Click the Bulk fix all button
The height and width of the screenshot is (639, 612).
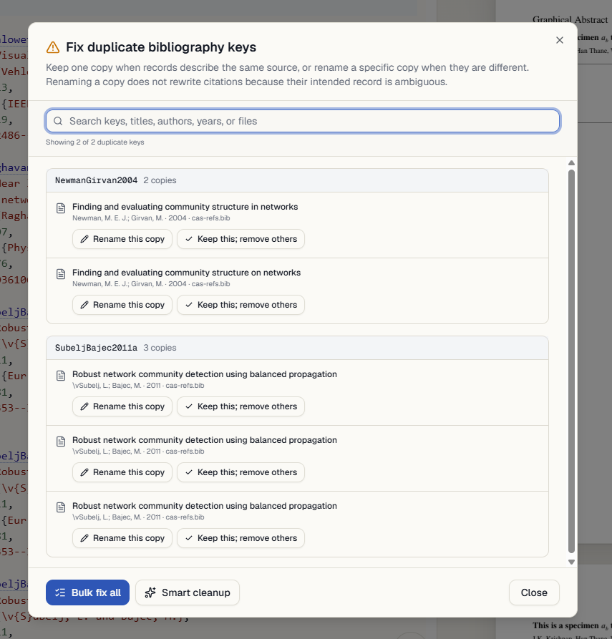click(87, 592)
